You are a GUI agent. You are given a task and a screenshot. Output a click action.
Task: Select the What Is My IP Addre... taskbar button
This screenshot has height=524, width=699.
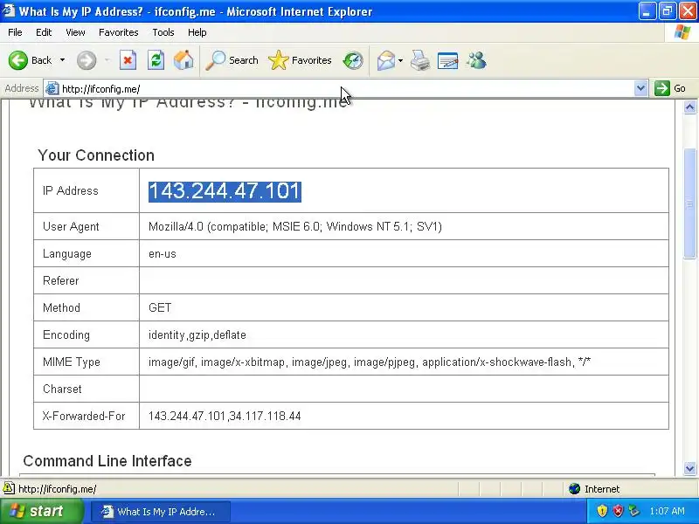click(161, 512)
